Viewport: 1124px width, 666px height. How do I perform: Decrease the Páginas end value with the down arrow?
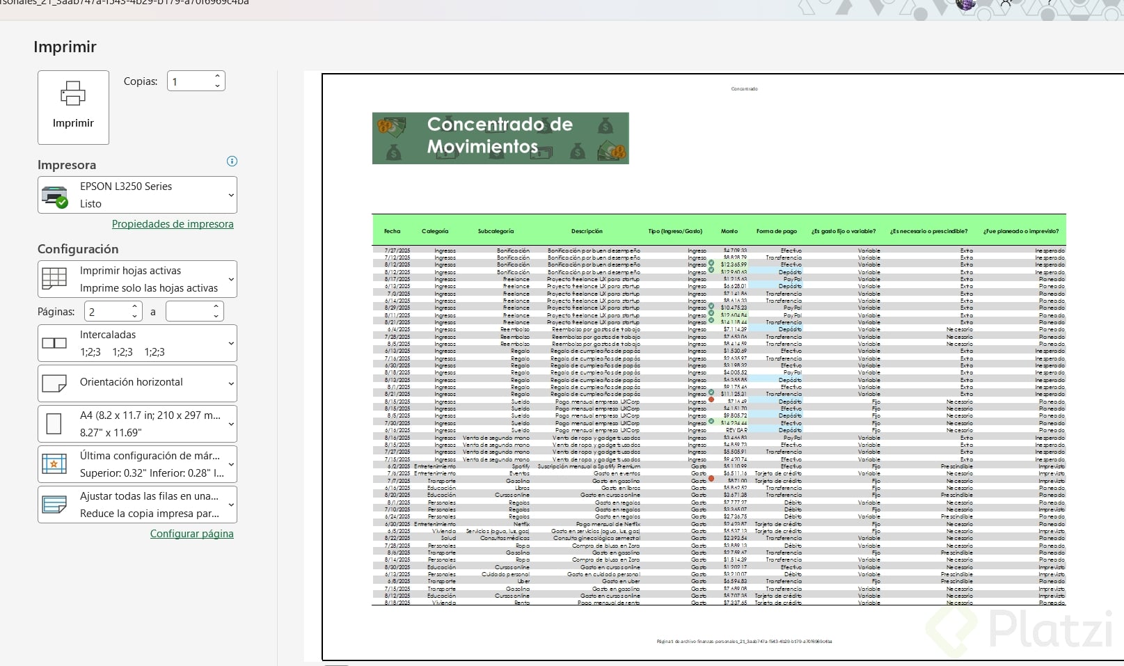click(x=216, y=317)
